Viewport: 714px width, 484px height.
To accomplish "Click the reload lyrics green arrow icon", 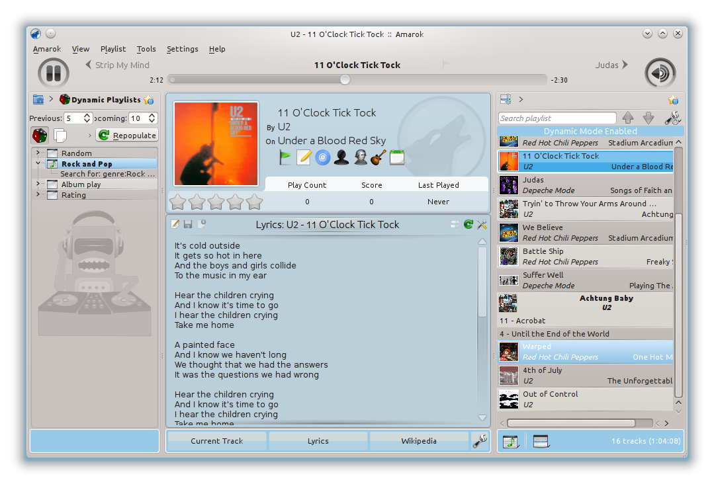I will (x=468, y=223).
